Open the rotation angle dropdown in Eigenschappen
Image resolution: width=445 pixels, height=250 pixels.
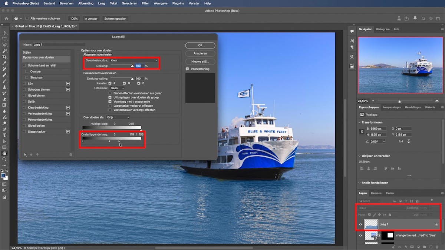click(384, 141)
